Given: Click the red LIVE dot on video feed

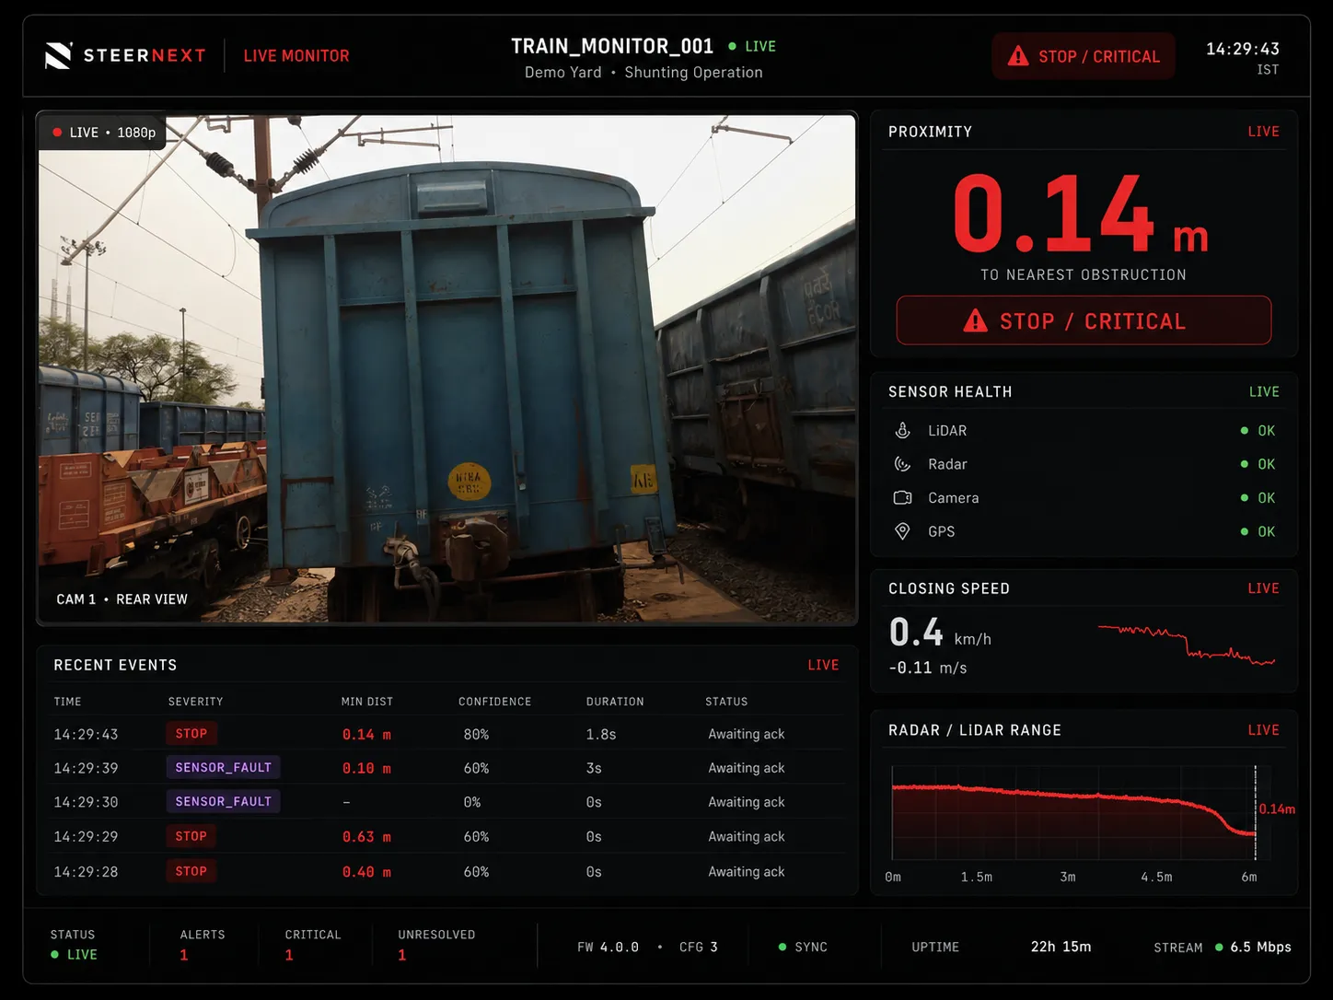Looking at the screenshot, I should click(x=57, y=133).
